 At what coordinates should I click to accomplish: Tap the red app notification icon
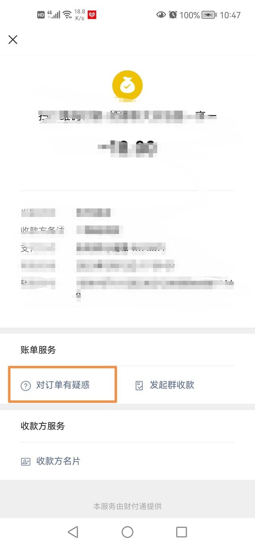(x=92, y=15)
